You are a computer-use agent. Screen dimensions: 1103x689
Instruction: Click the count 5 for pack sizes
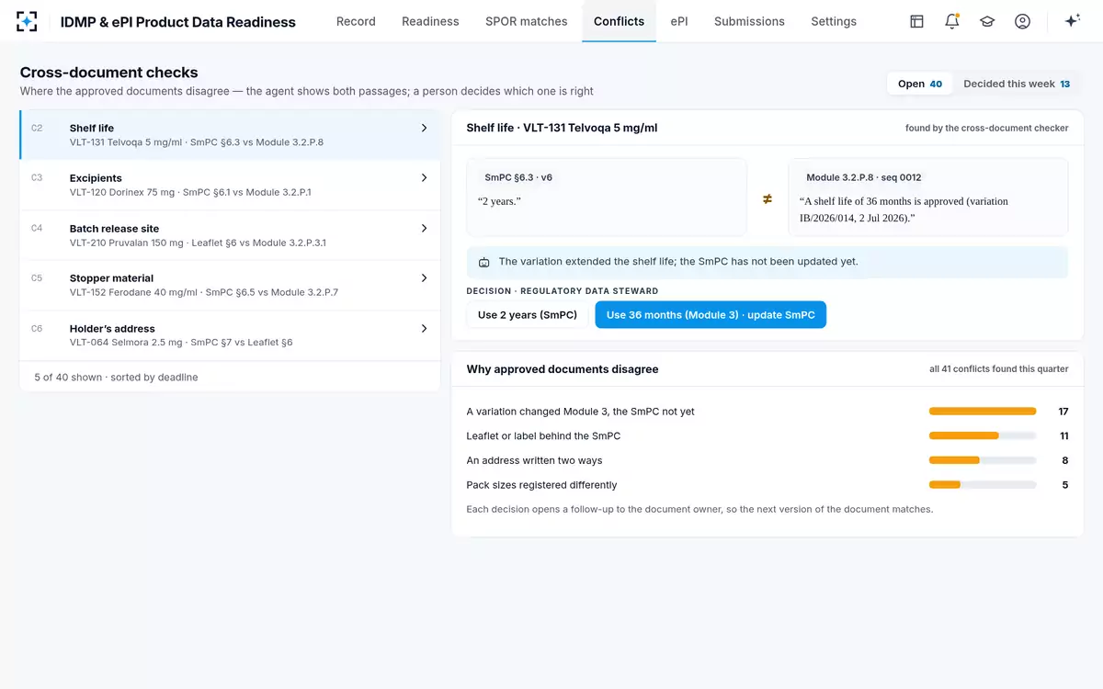click(1065, 485)
